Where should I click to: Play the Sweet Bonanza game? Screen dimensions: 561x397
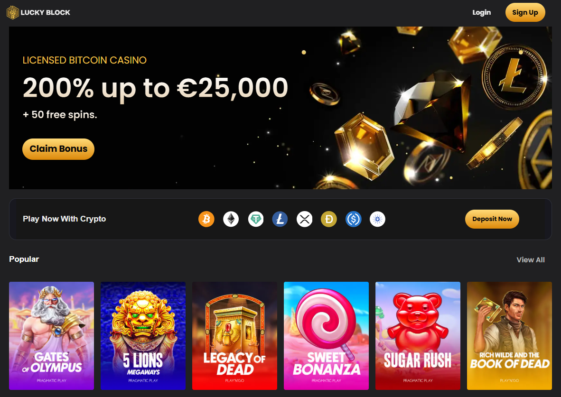(326, 335)
